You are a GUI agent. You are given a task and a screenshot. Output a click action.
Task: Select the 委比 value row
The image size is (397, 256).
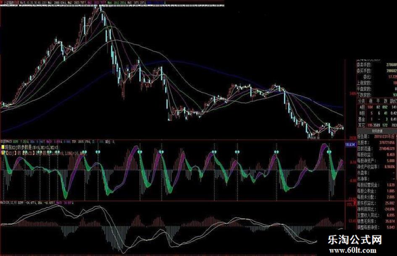377,77
